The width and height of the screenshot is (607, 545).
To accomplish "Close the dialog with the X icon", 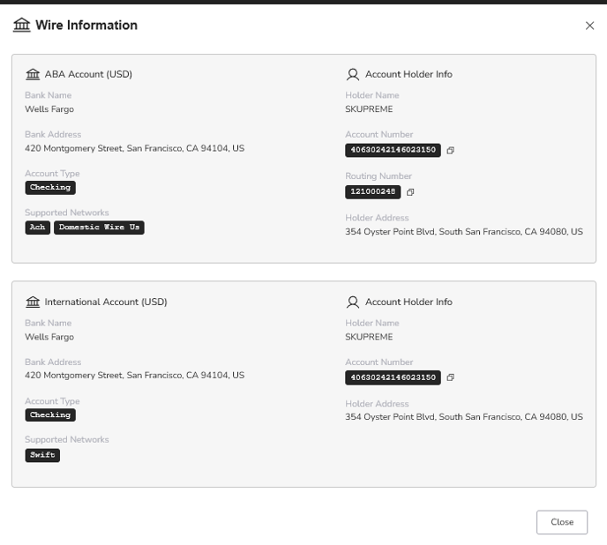I will 589,26.
